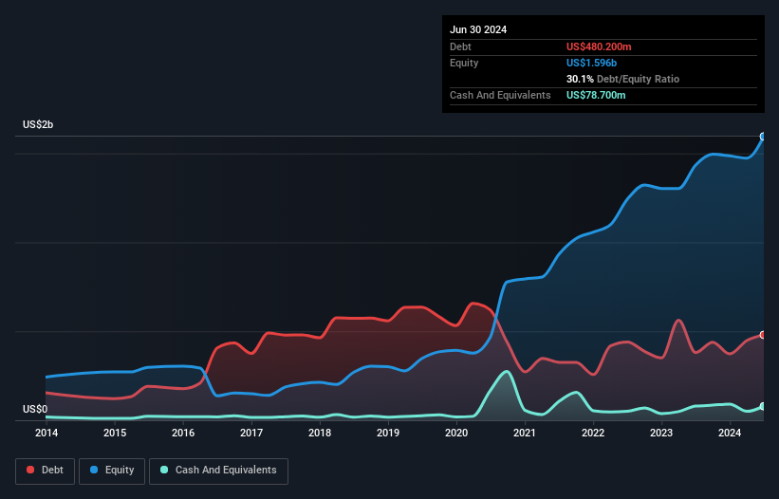Click the teal Cash legend color dot
This screenshot has height=499, width=779.
164,470
